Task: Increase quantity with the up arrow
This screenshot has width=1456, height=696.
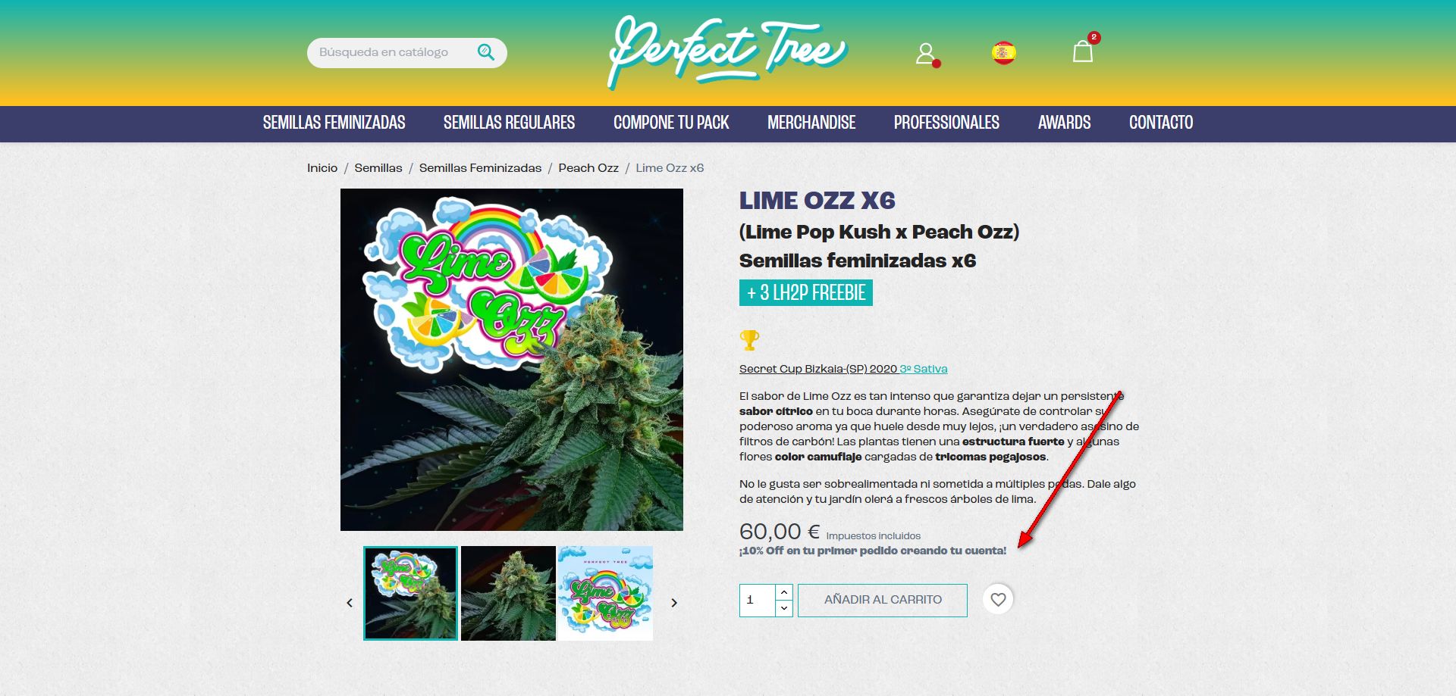Action: pos(784,592)
